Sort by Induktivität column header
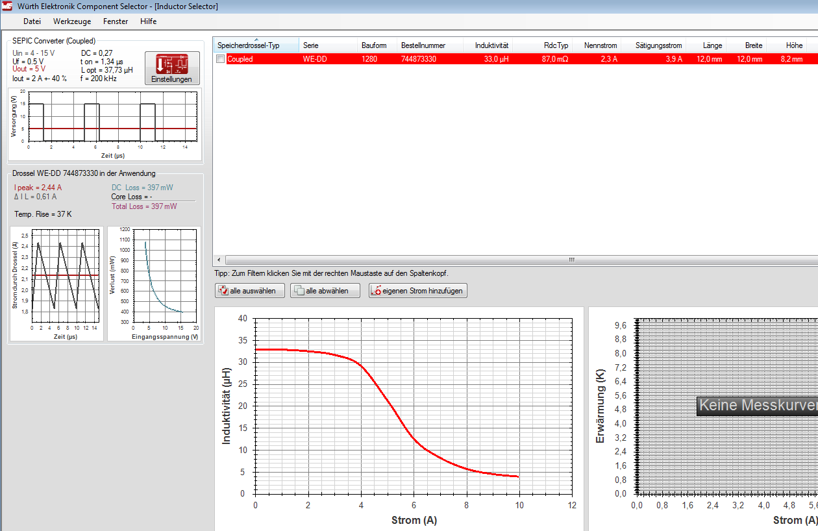The height and width of the screenshot is (531, 818). pos(488,45)
